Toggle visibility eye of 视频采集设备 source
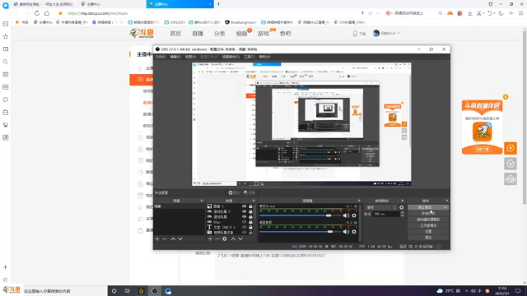The image size is (527, 296). pyautogui.click(x=245, y=232)
